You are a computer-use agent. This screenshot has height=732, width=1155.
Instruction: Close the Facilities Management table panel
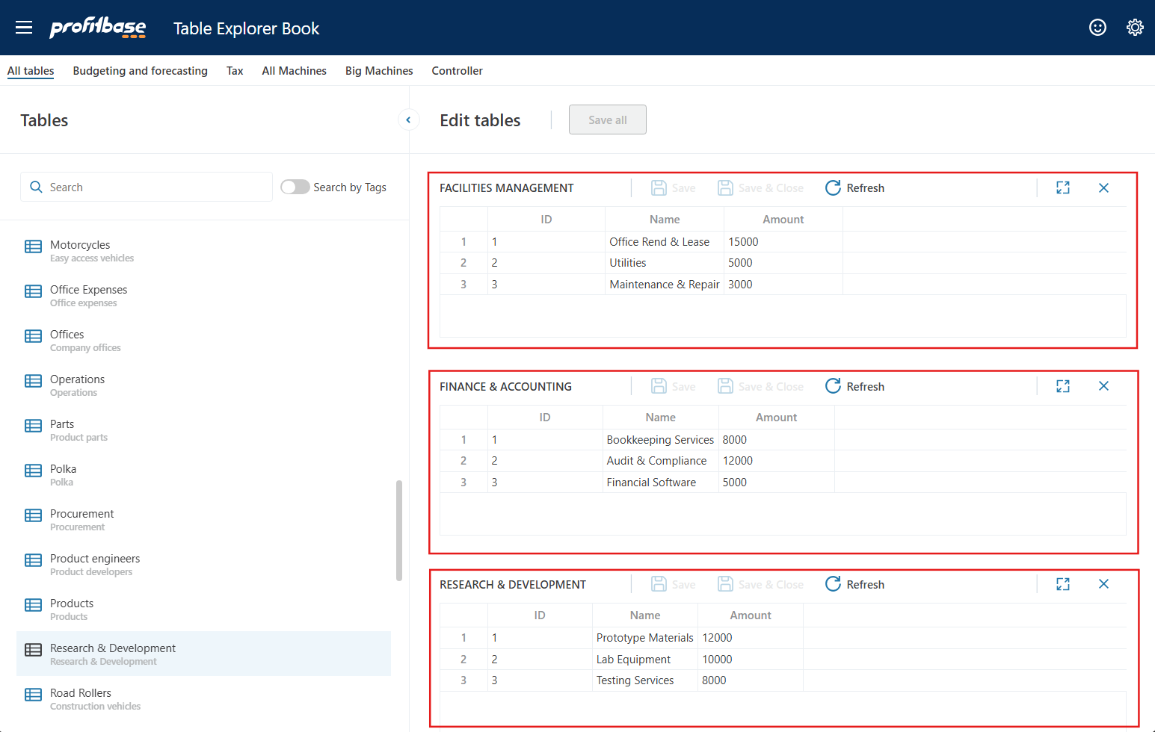click(x=1103, y=188)
